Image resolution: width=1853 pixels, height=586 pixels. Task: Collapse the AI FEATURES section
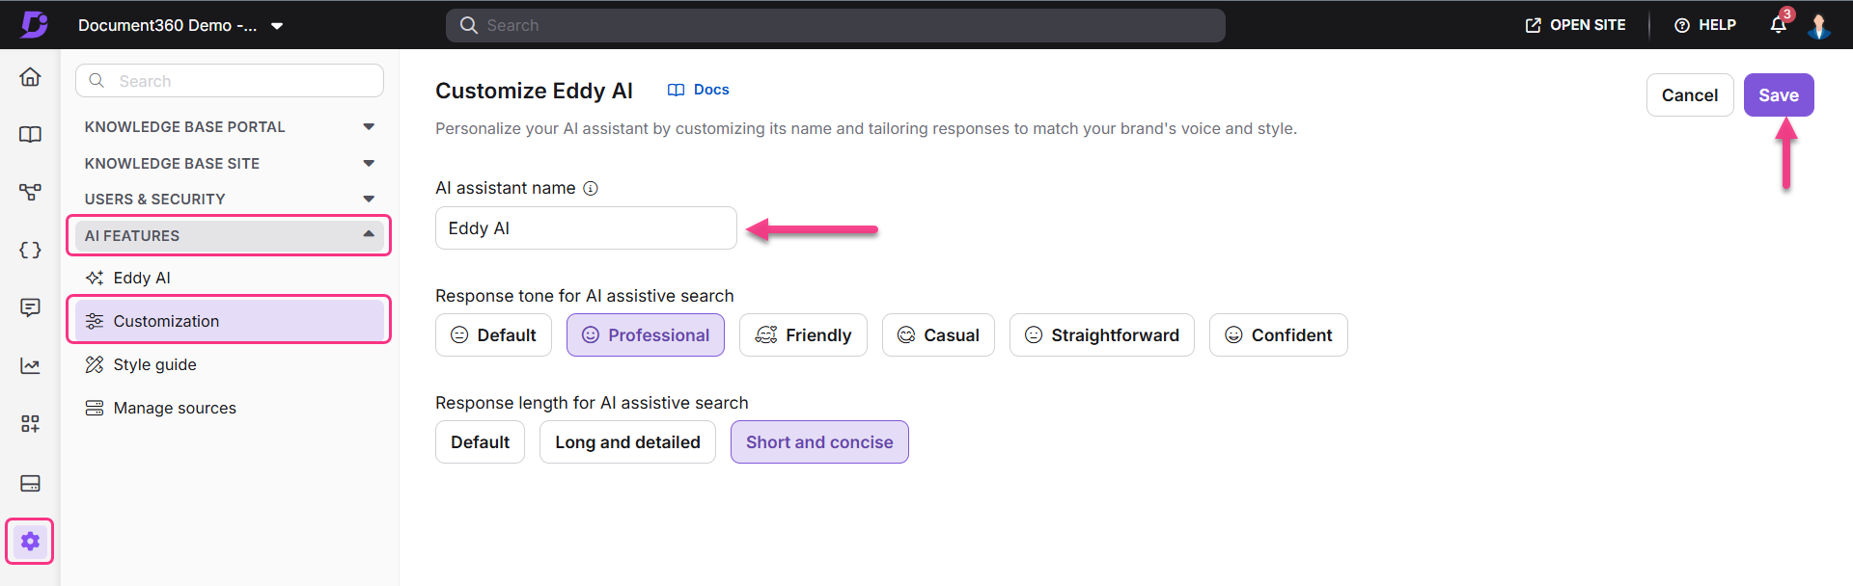click(229, 235)
